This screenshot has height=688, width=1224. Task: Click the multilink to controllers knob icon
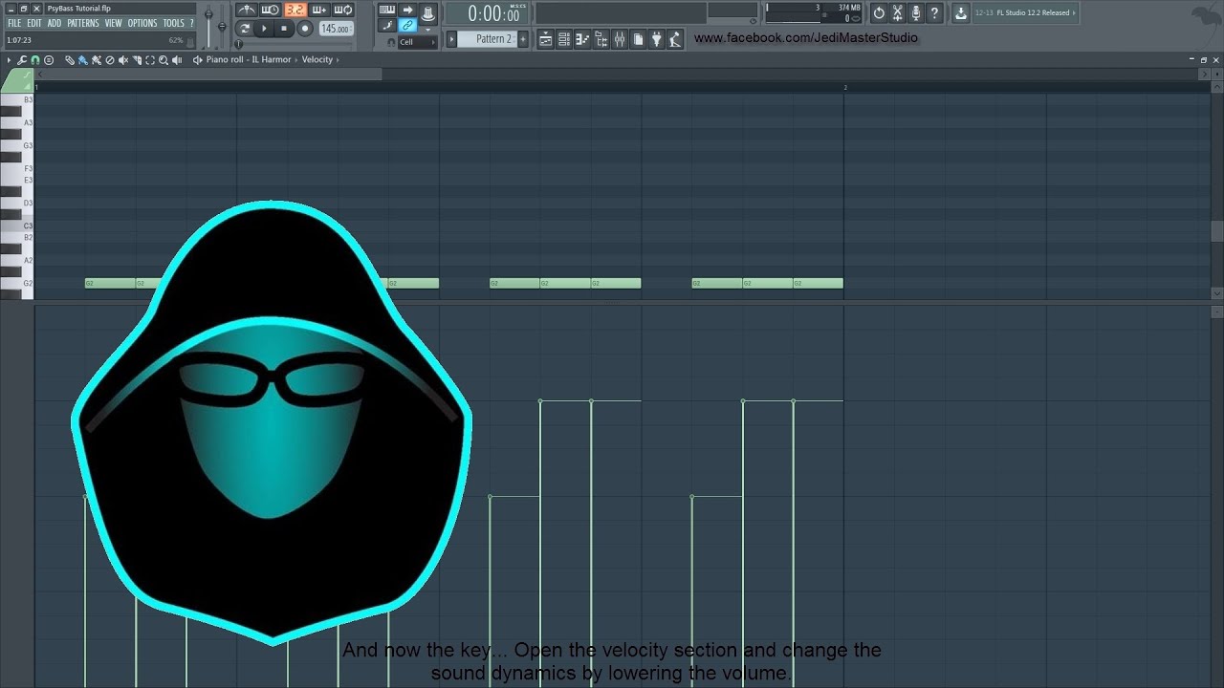pyautogui.click(x=427, y=13)
